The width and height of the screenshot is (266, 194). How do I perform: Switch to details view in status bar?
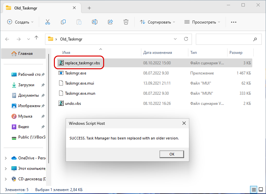click(254, 189)
